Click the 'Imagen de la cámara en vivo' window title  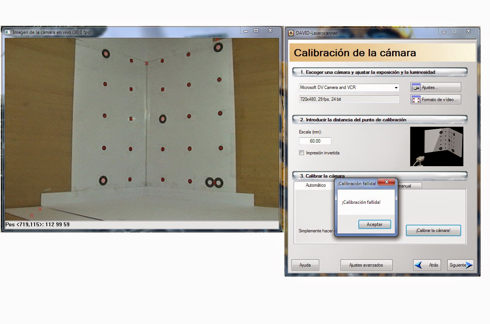[x=52, y=32]
